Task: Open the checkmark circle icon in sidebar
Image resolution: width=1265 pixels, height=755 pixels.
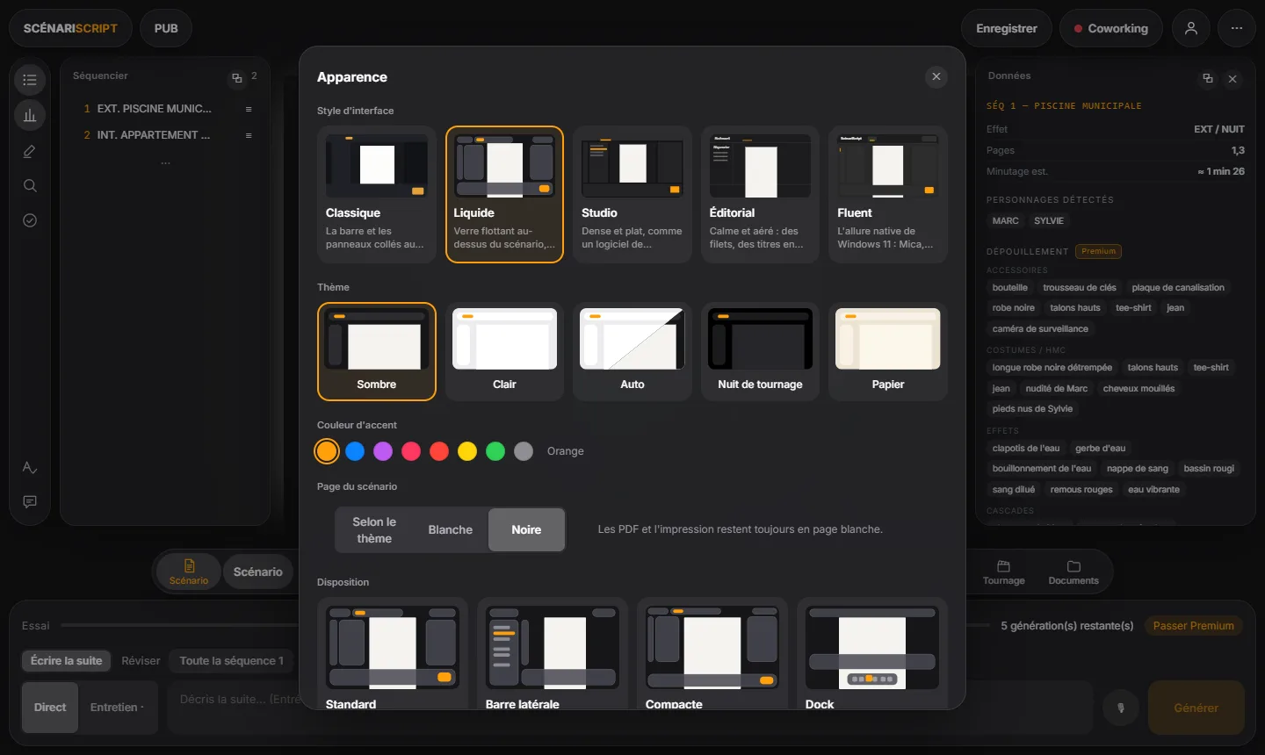Action: [x=30, y=220]
